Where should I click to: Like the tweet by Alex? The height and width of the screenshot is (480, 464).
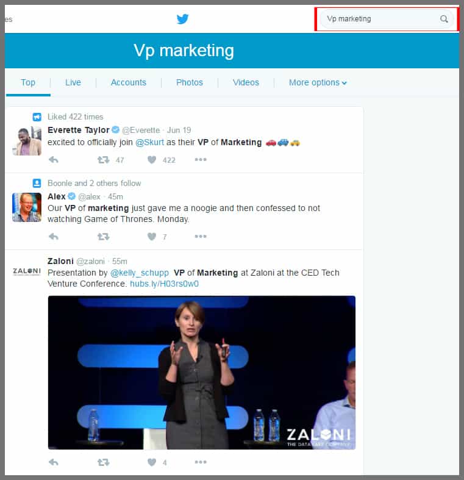(x=152, y=237)
